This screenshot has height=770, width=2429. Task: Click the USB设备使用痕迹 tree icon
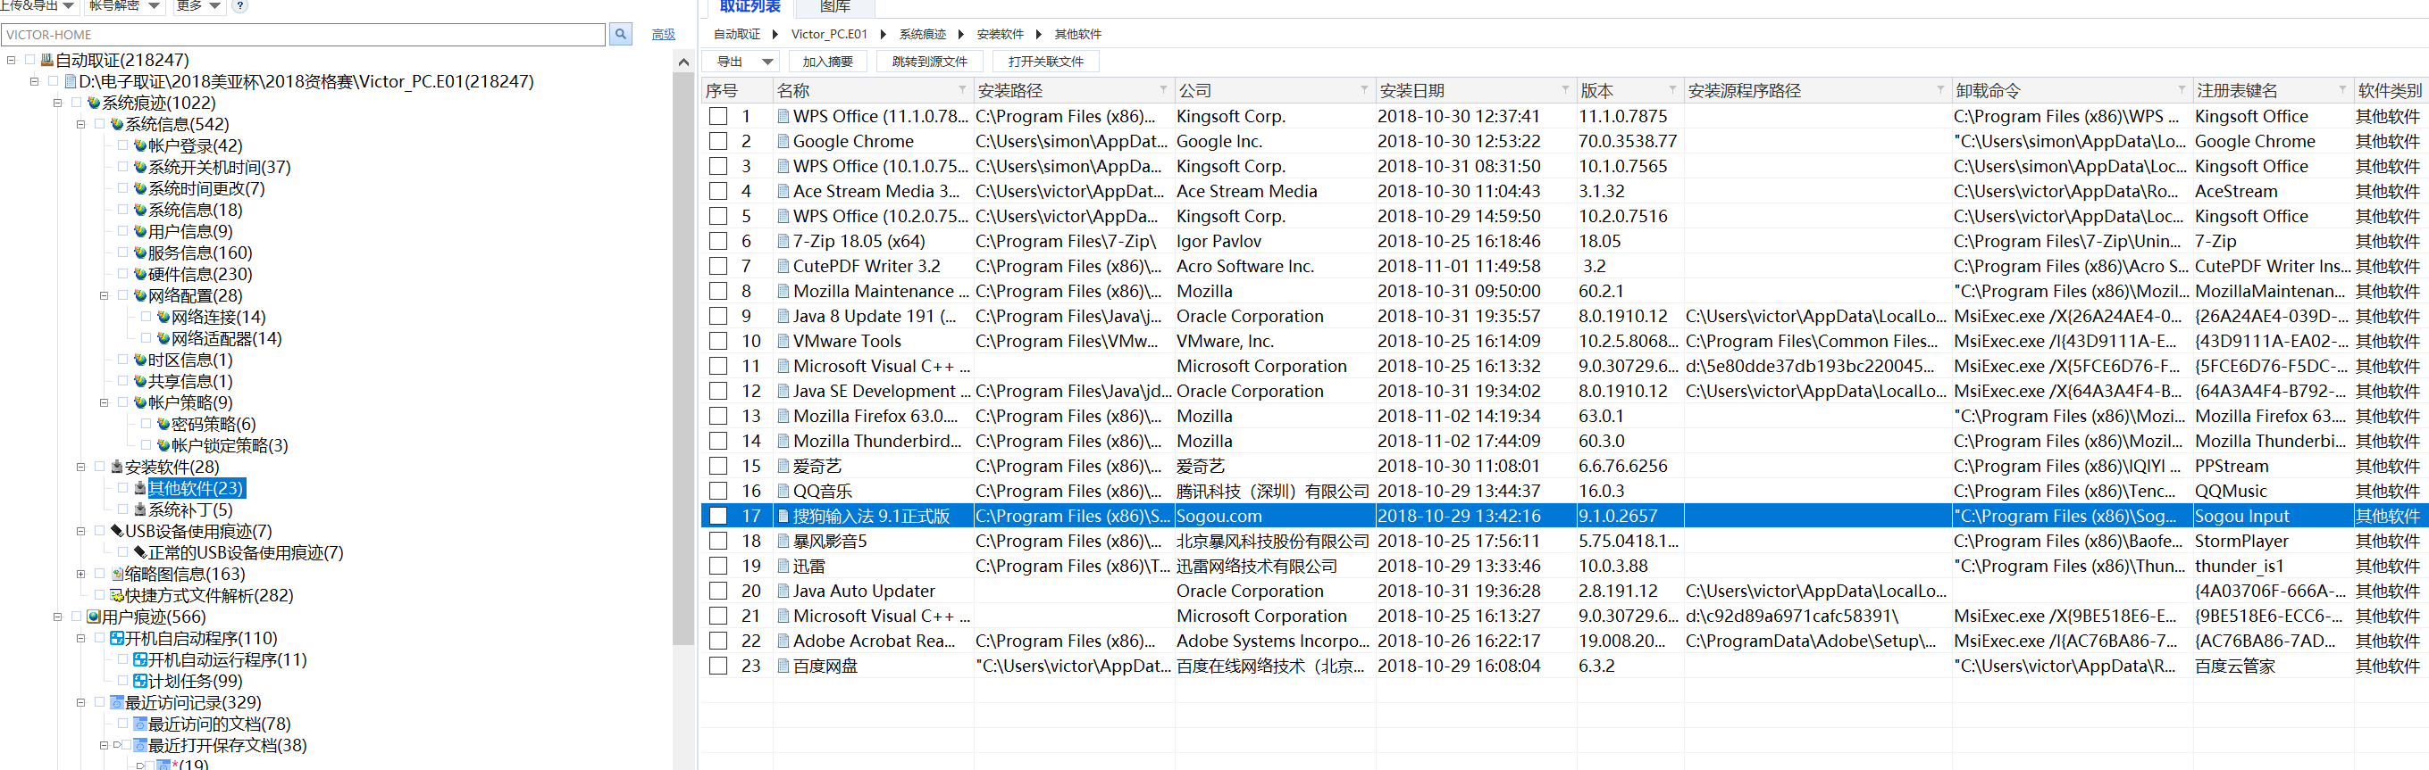pos(117,532)
